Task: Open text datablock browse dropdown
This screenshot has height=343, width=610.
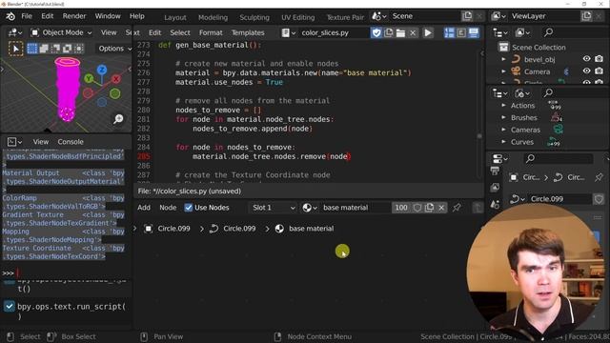Action: tap(288, 32)
